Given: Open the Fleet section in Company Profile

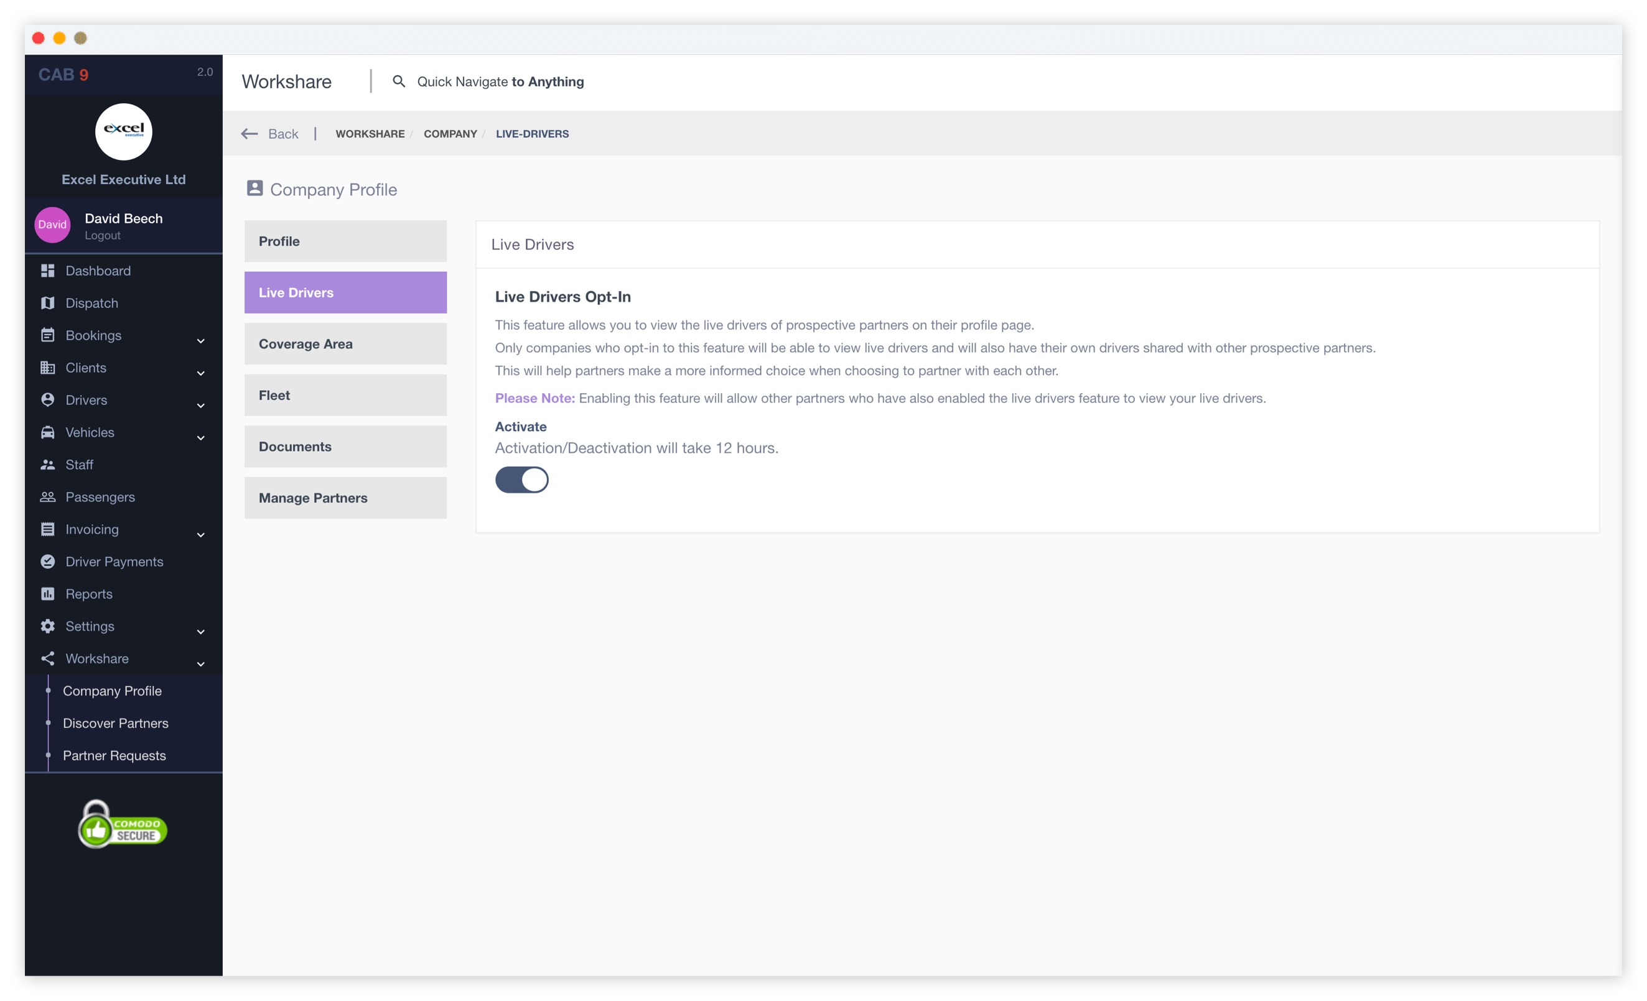Looking at the screenshot, I should click(346, 395).
